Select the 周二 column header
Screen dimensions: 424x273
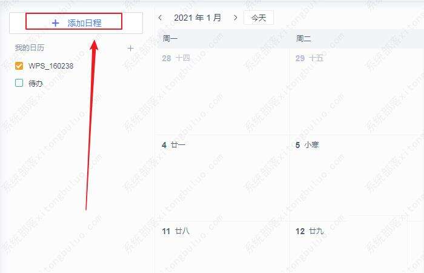click(x=303, y=39)
